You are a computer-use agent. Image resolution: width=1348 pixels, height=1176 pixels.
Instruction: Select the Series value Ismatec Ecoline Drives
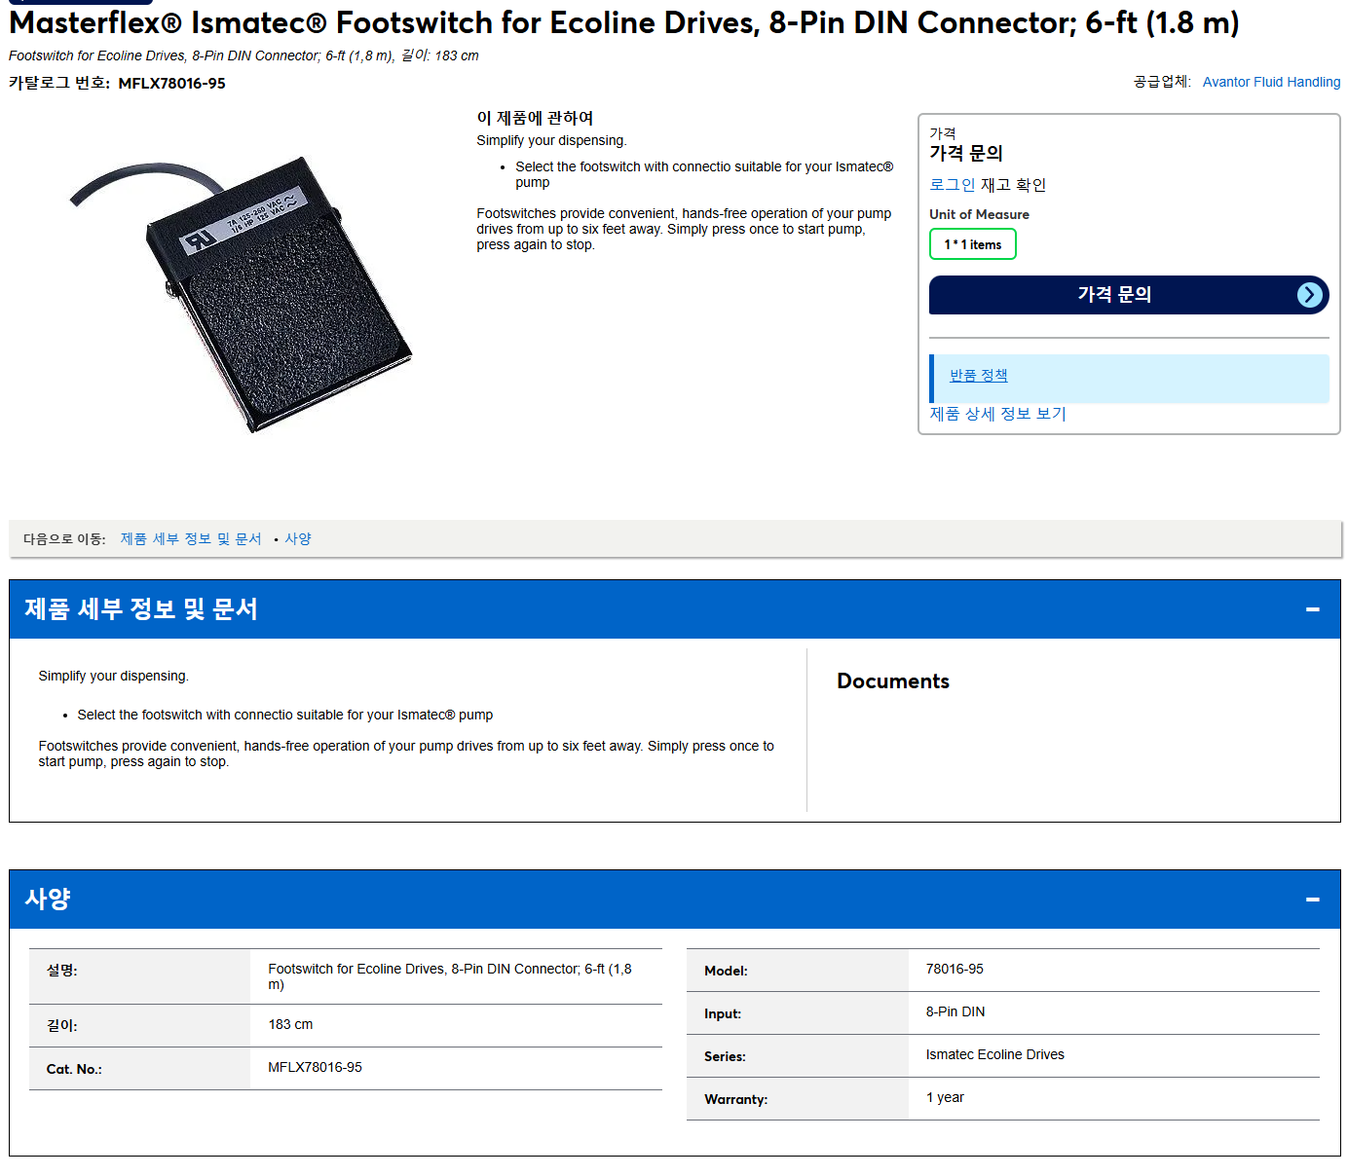click(995, 1054)
